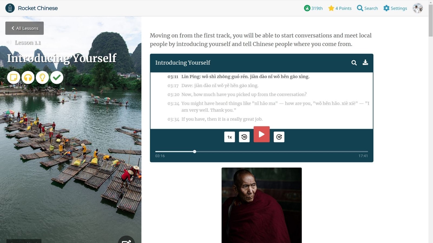Click the monk photo thumbnail
The width and height of the screenshot is (433, 243).
tap(262, 205)
